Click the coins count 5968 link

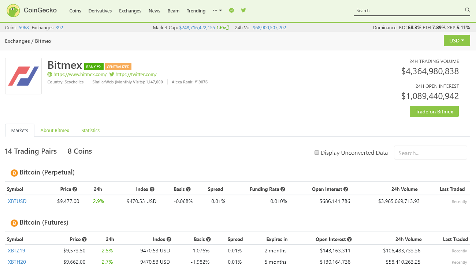tap(24, 27)
